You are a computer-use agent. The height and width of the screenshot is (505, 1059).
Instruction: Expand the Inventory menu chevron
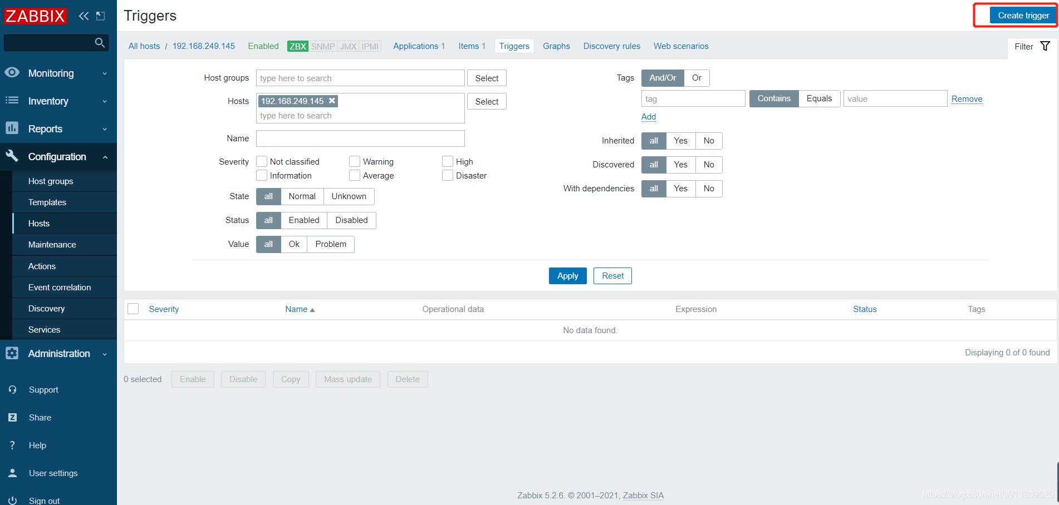pyautogui.click(x=105, y=101)
